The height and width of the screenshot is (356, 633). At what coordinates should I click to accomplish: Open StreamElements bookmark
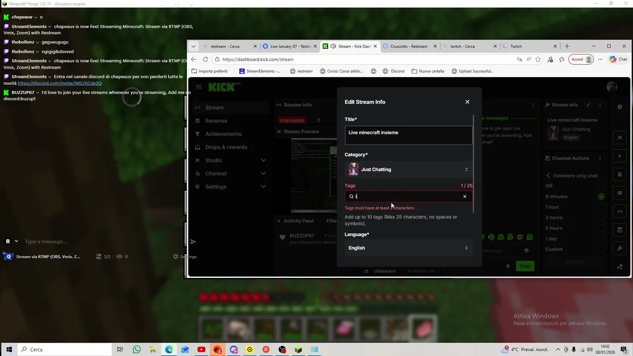coord(260,71)
